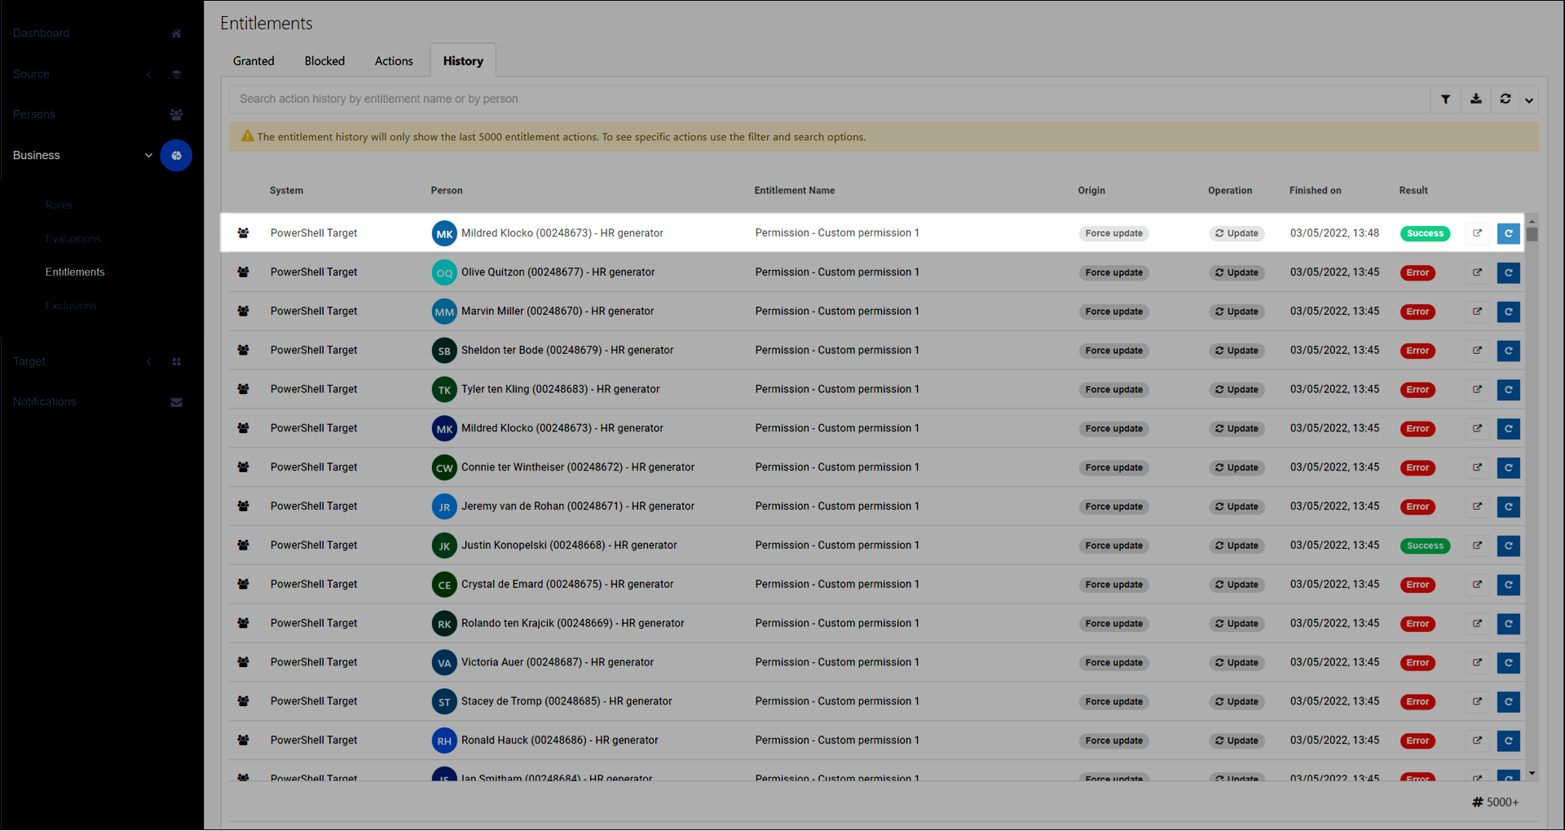The image size is (1565, 831).
Task: Open details link for Victoria Auer row
Action: pos(1477,663)
